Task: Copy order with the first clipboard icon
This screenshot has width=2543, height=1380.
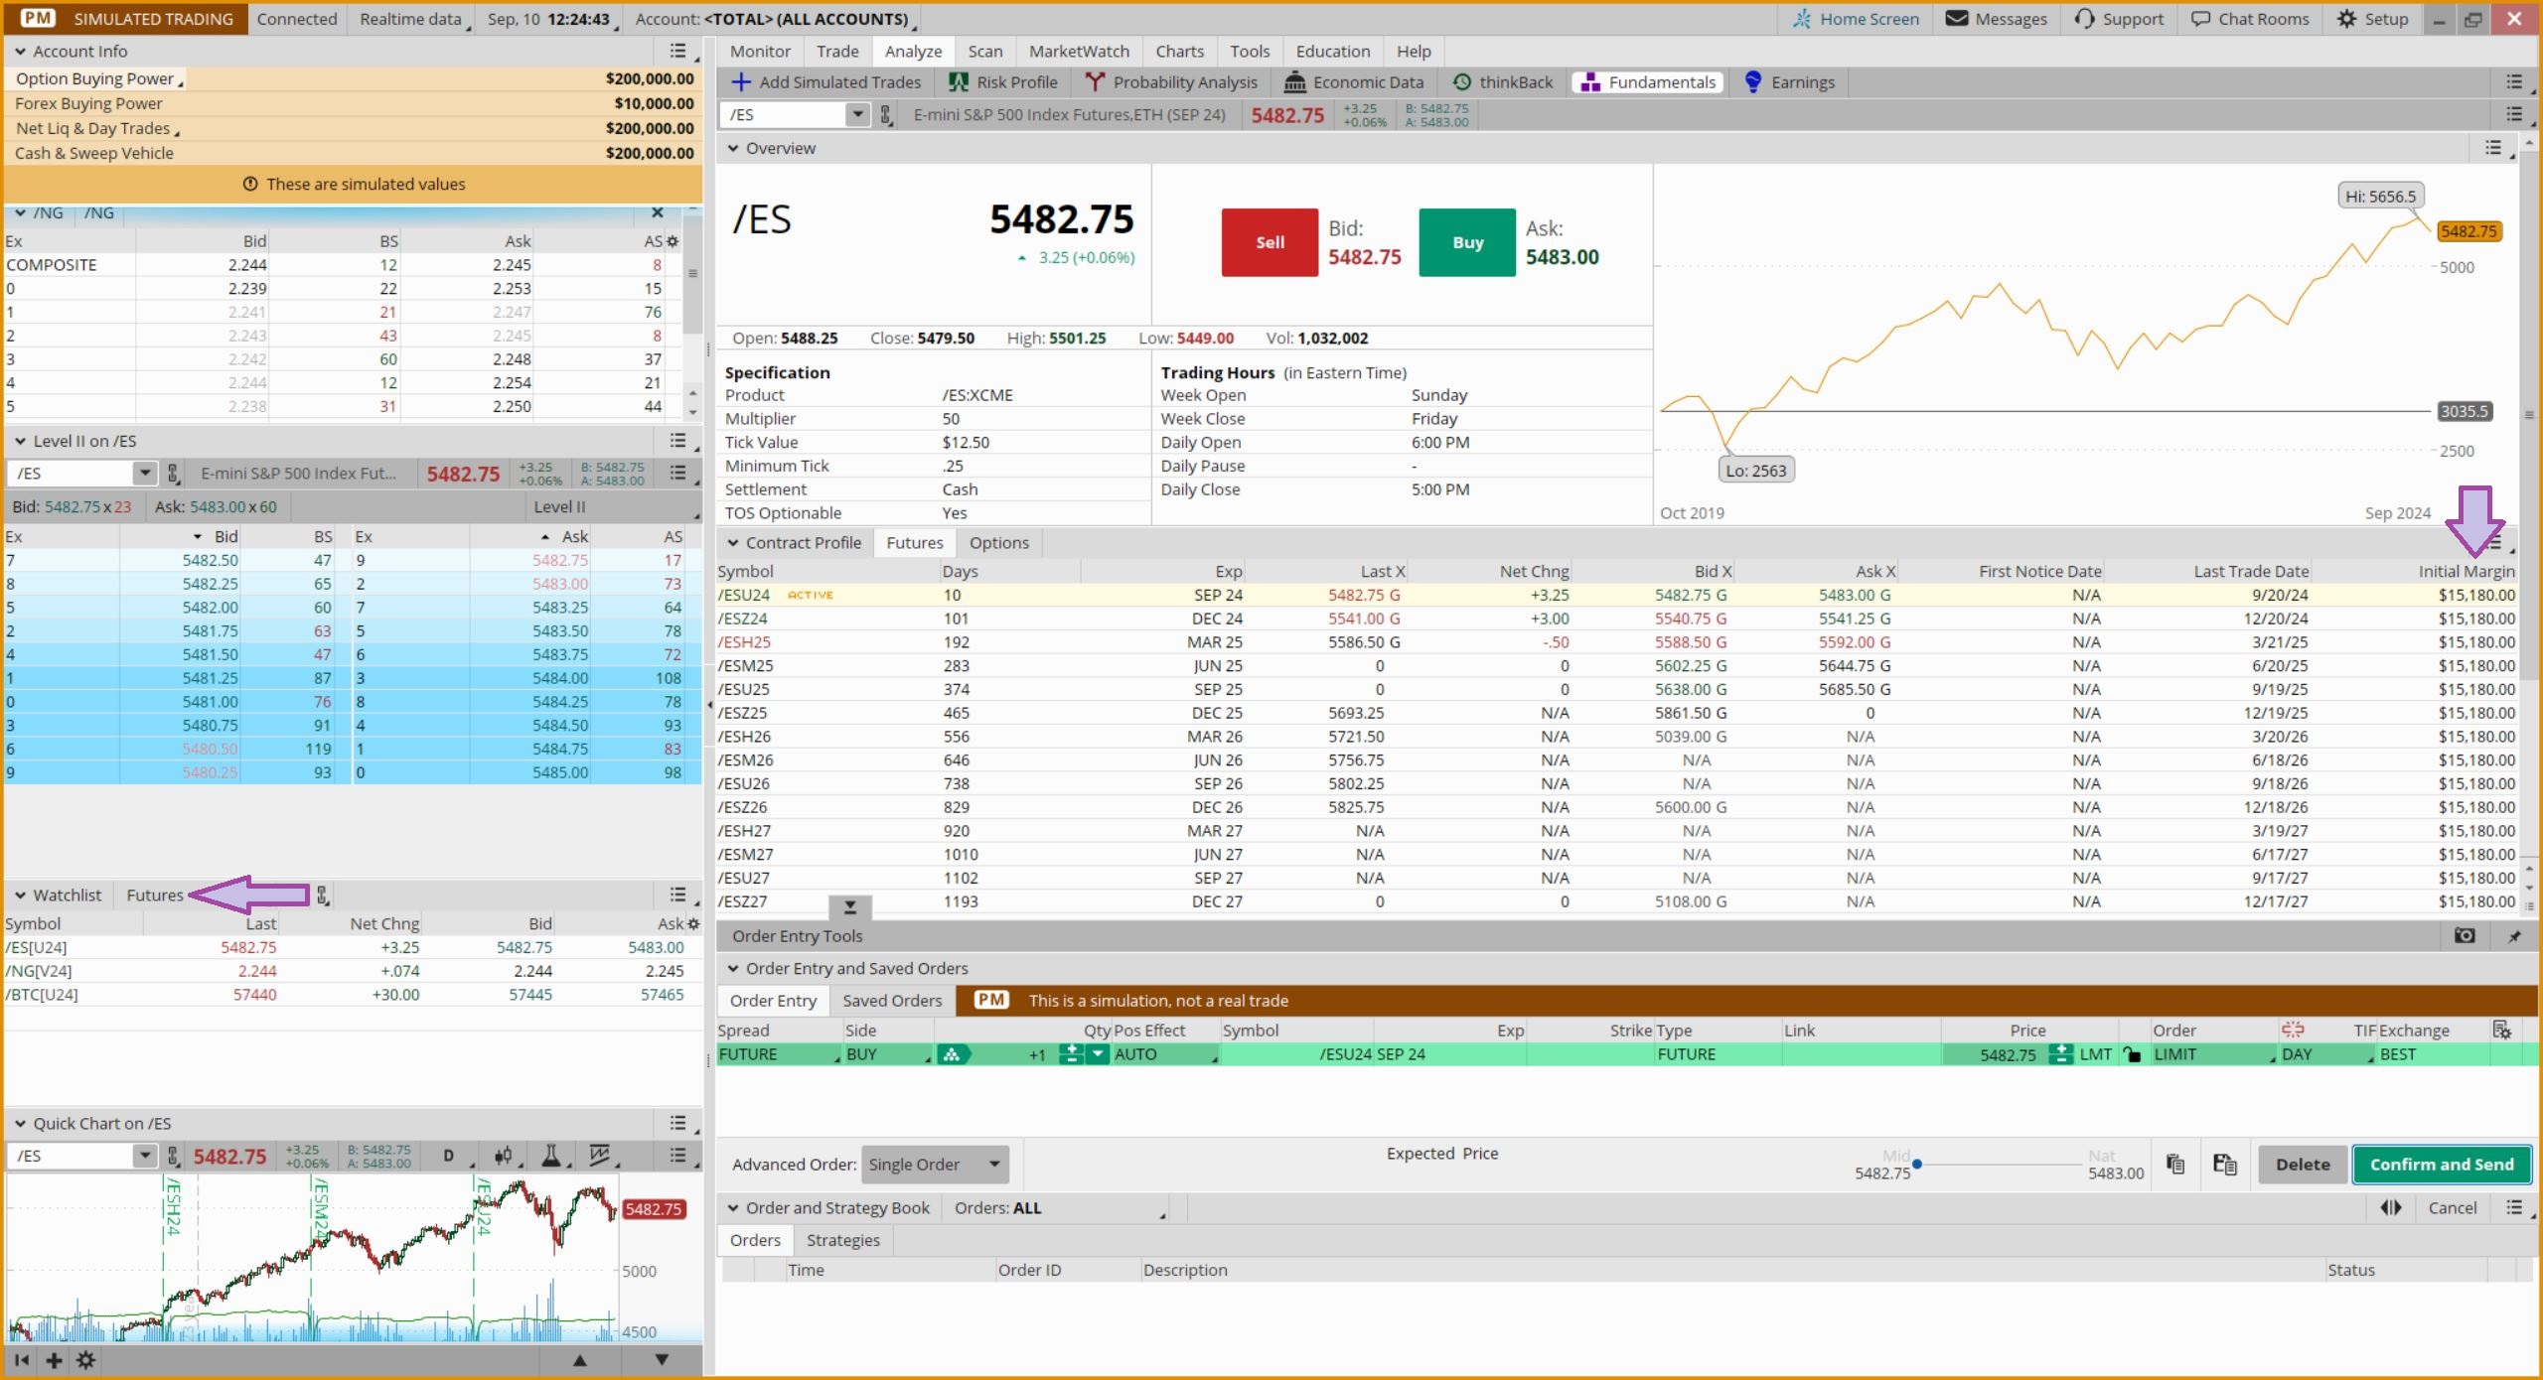Action: pyautogui.click(x=2175, y=1164)
